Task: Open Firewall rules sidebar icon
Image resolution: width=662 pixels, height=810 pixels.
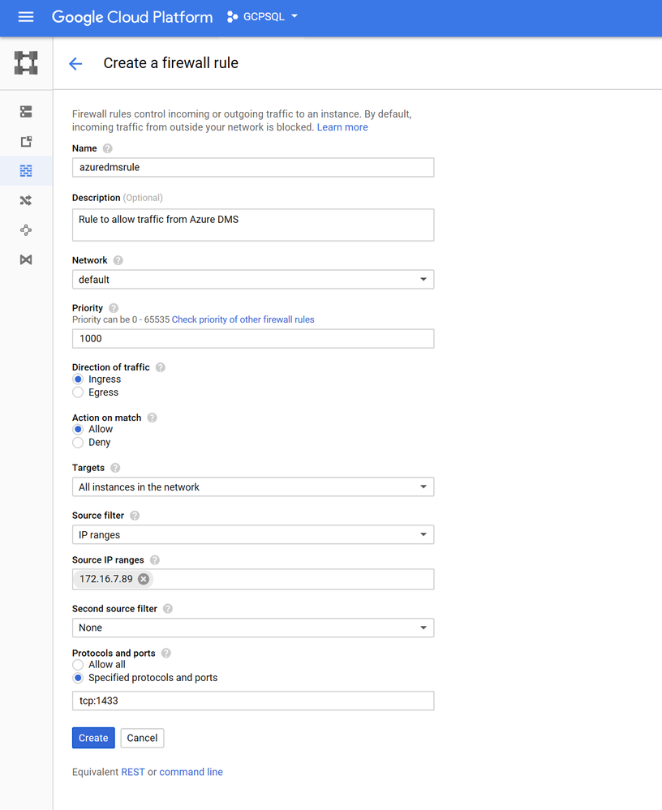Action: pos(26,171)
